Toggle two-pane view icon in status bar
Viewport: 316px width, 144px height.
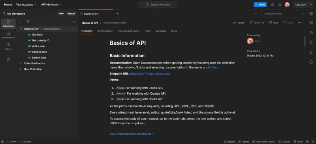pyautogui.click(x=307, y=142)
